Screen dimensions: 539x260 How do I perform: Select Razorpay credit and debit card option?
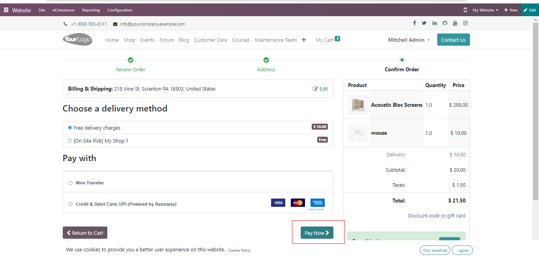coord(71,204)
